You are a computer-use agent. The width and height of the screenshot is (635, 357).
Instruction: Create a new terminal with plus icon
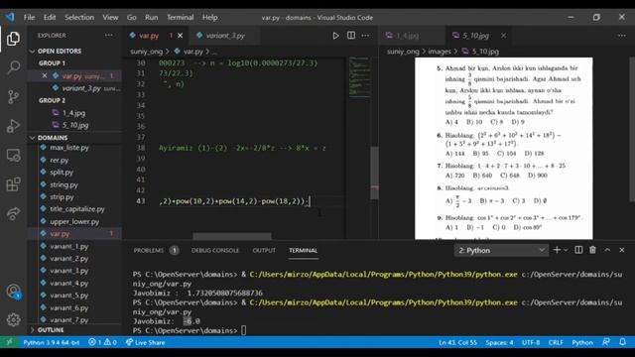tap(557, 250)
